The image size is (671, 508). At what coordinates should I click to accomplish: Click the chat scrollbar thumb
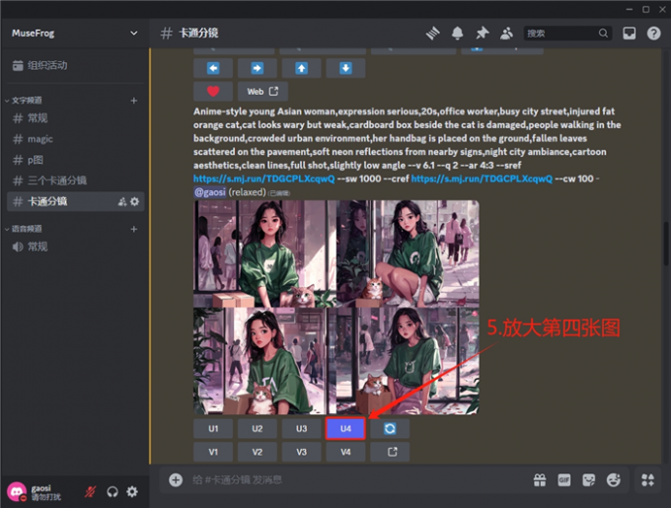[666, 244]
